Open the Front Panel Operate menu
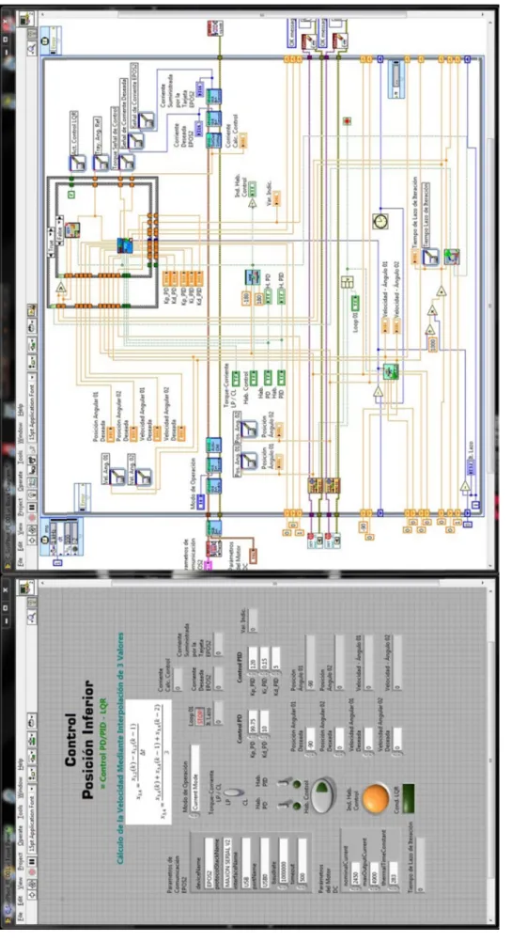The width and height of the screenshot is (512, 941). [x=21, y=834]
